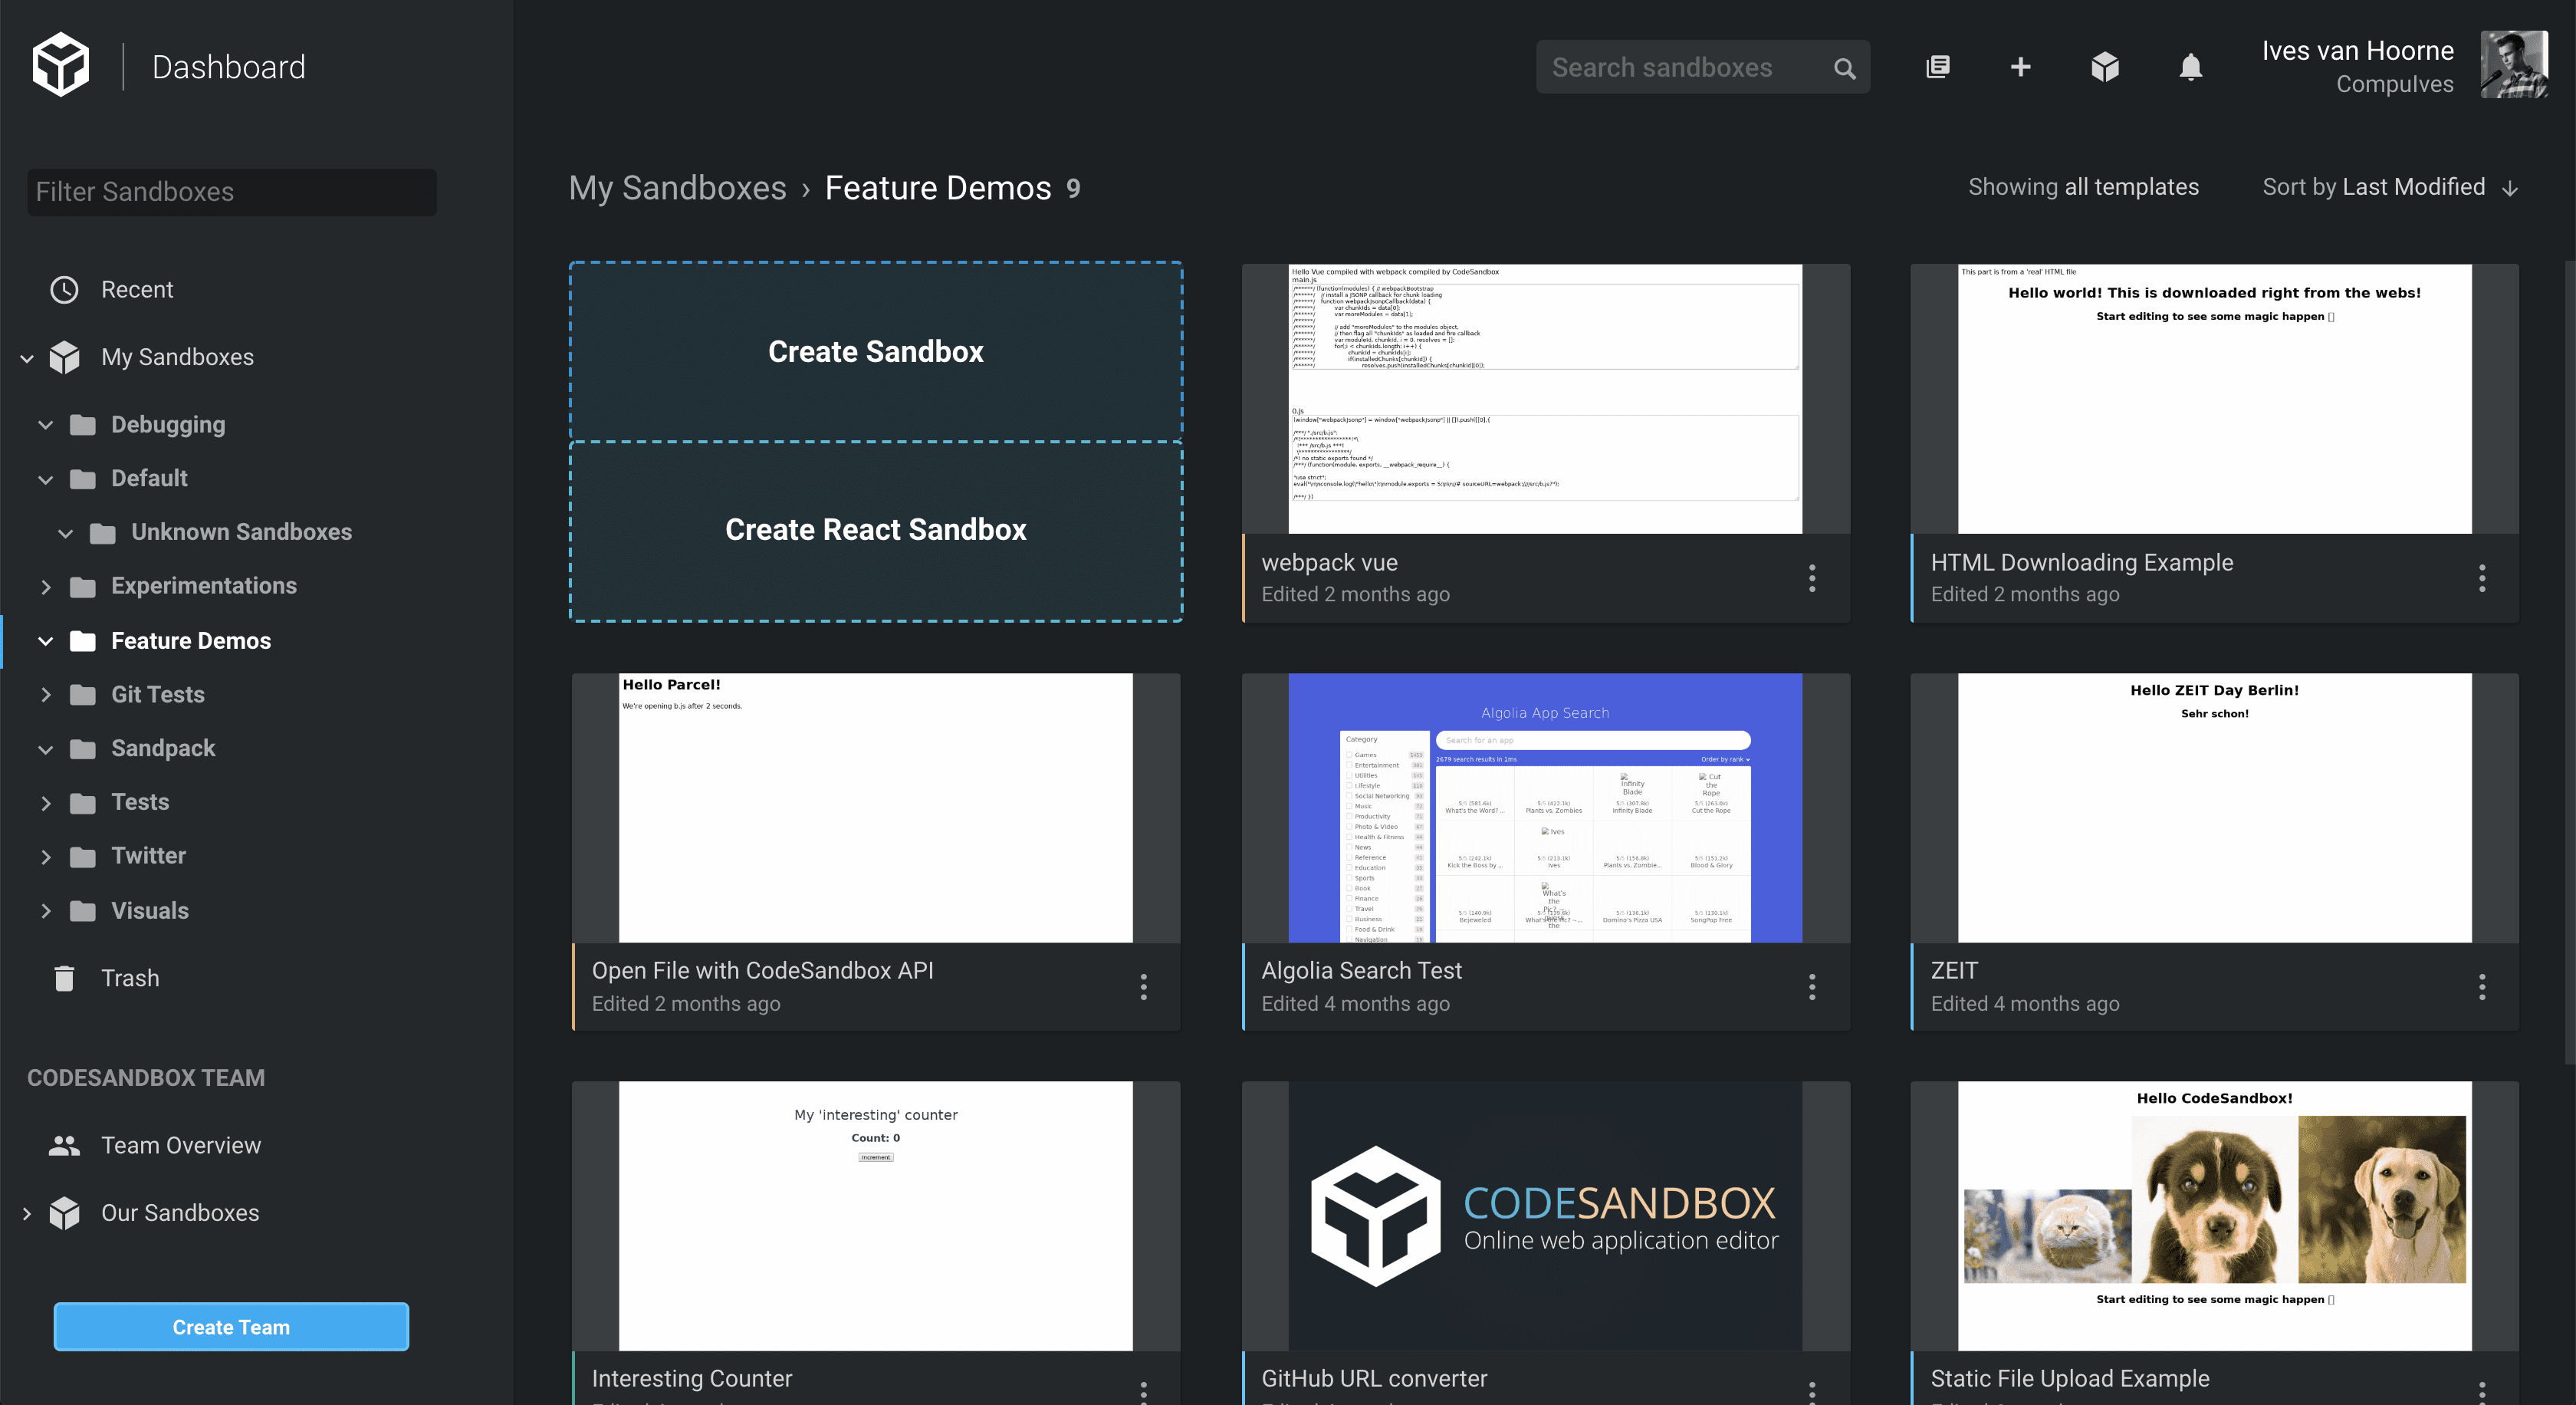Open Sort by Last Modified dropdown
The height and width of the screenshot is (1405, 2576).
2388,187
